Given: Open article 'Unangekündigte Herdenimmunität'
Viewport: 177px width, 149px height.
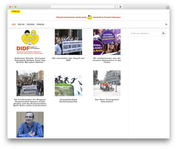Looking at the screenshot, I should click(x=68, y=100).
